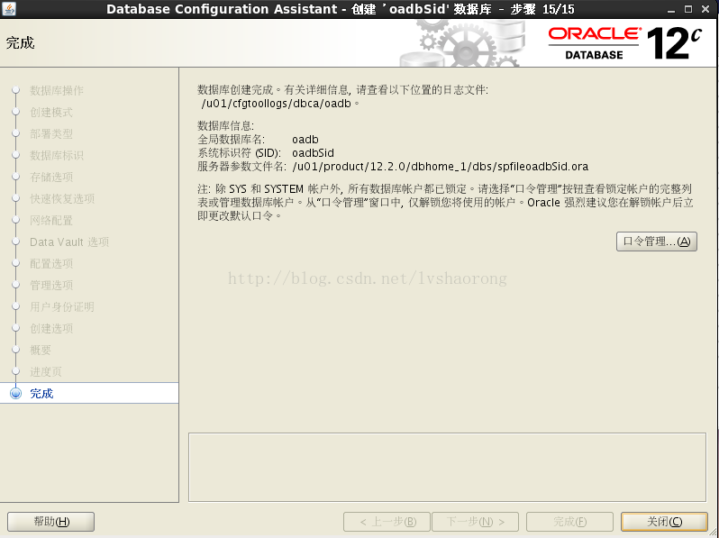Click the log path /u01/cfgtoollogs/dbca/oadb
This screenshot has width=719, height=538.
click(276, 104)
